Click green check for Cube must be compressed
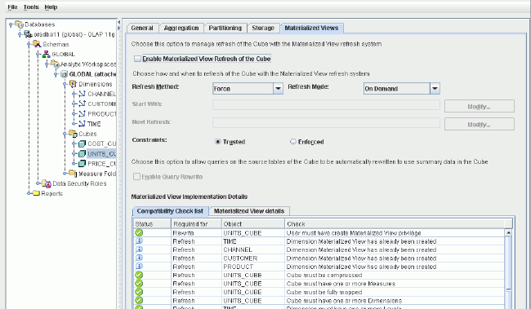The image size is (531, 309). [139, 275]
